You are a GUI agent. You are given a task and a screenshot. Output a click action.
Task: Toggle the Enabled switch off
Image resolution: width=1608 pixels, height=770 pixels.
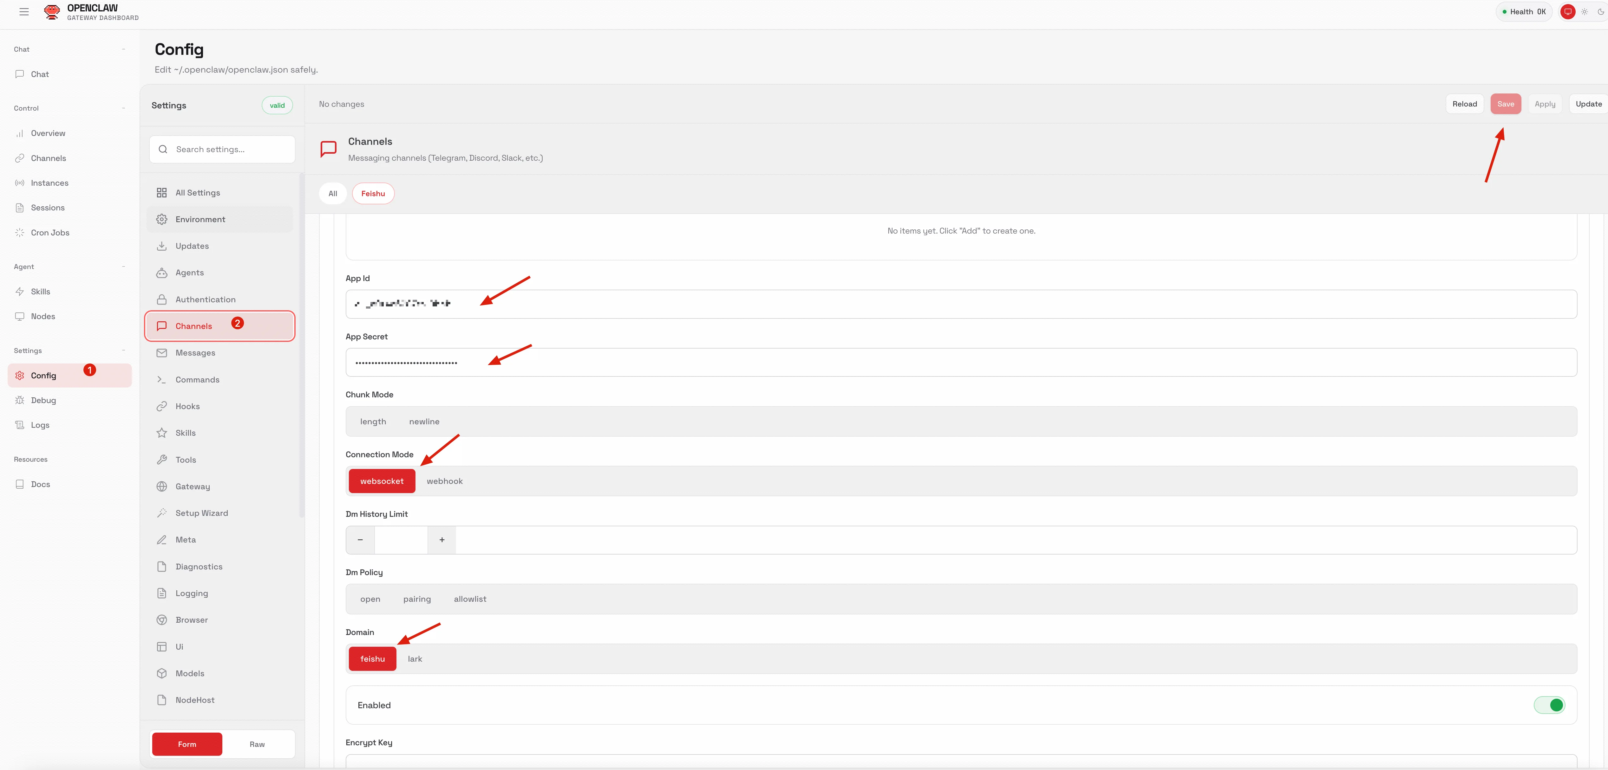[1549, 705]
